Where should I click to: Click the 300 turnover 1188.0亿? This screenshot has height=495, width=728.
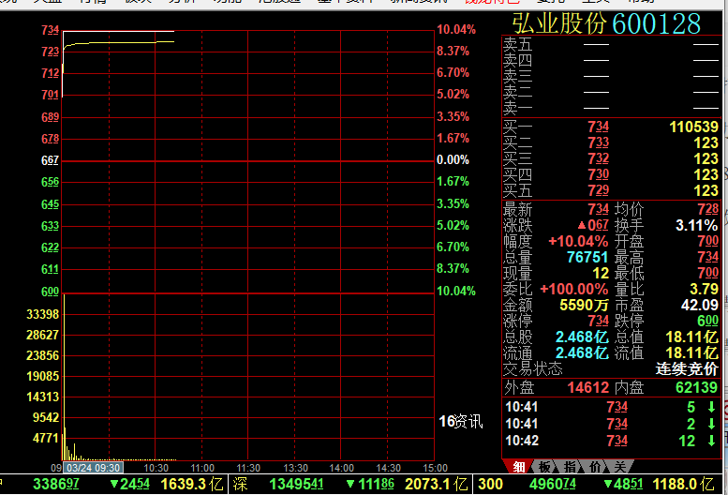pyautogui.click(x=683, y=485)
